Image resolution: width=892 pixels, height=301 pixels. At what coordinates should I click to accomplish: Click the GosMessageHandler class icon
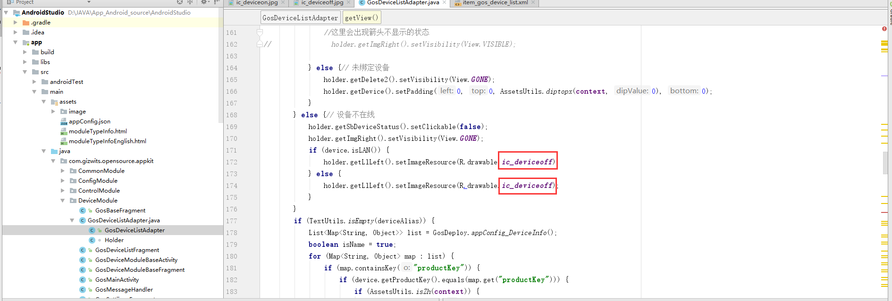tap(83, 290)
